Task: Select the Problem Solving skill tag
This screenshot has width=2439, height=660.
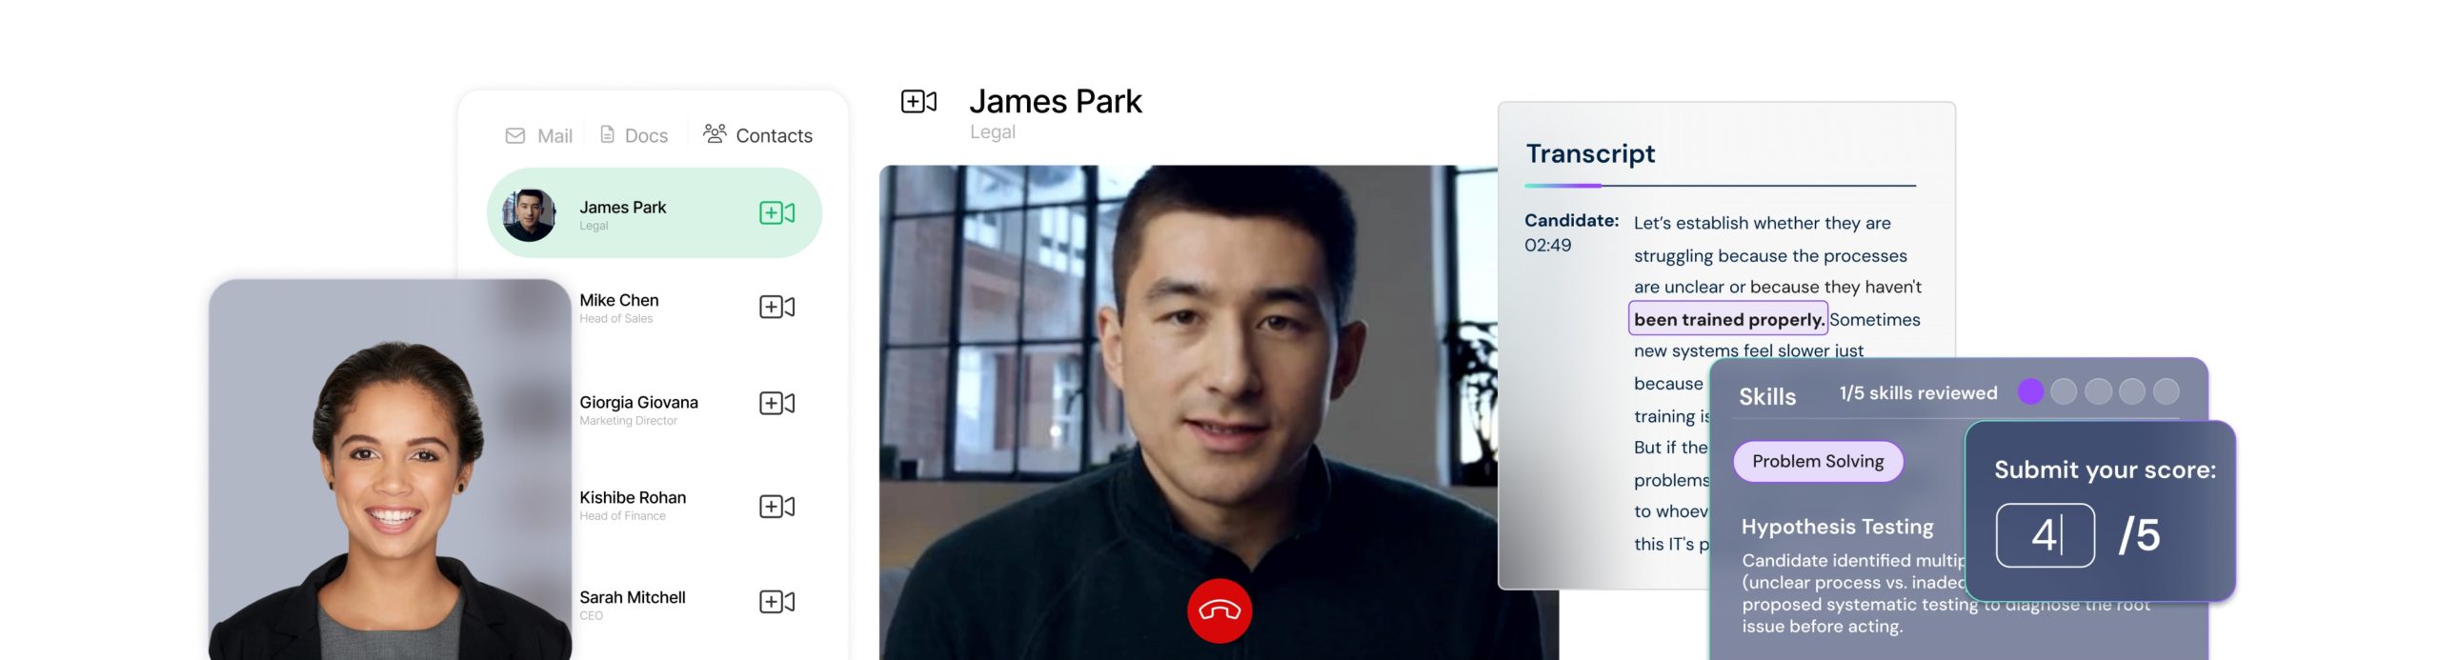Action: click(x=1817, y=461)
